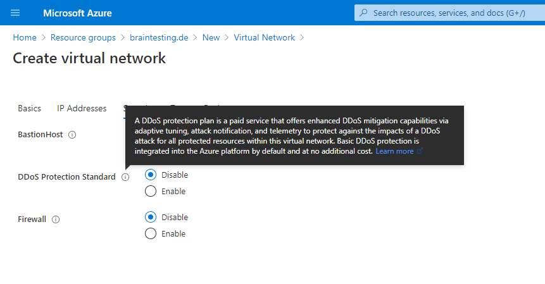The height and width of the screenshot is (284, 545).
Task: Click the BastionHost info icon
Action: click(x=72, y=135)
